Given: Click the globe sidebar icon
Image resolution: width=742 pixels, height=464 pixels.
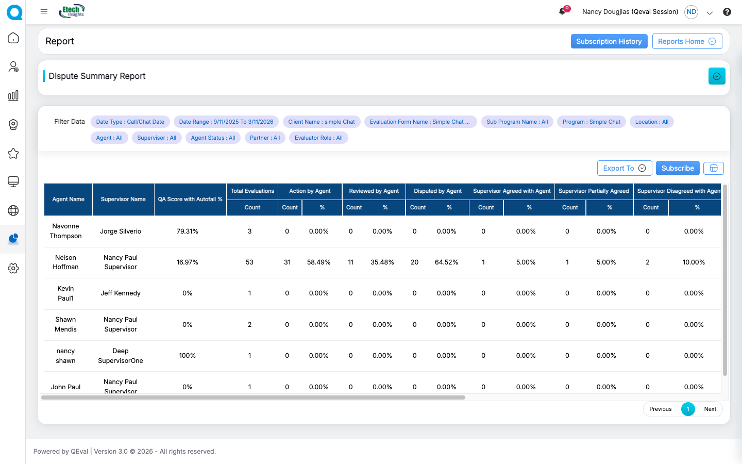Looking at the screenshot, I should [13, 210].
